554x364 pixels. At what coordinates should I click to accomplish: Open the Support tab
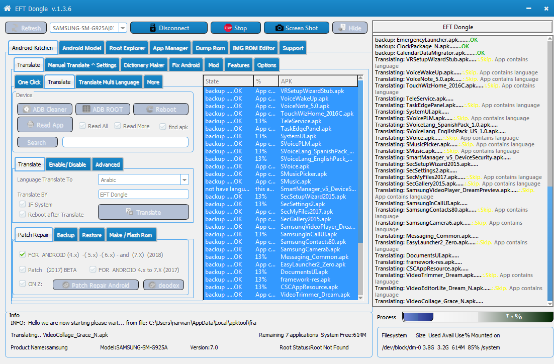(x=293, y=48)
